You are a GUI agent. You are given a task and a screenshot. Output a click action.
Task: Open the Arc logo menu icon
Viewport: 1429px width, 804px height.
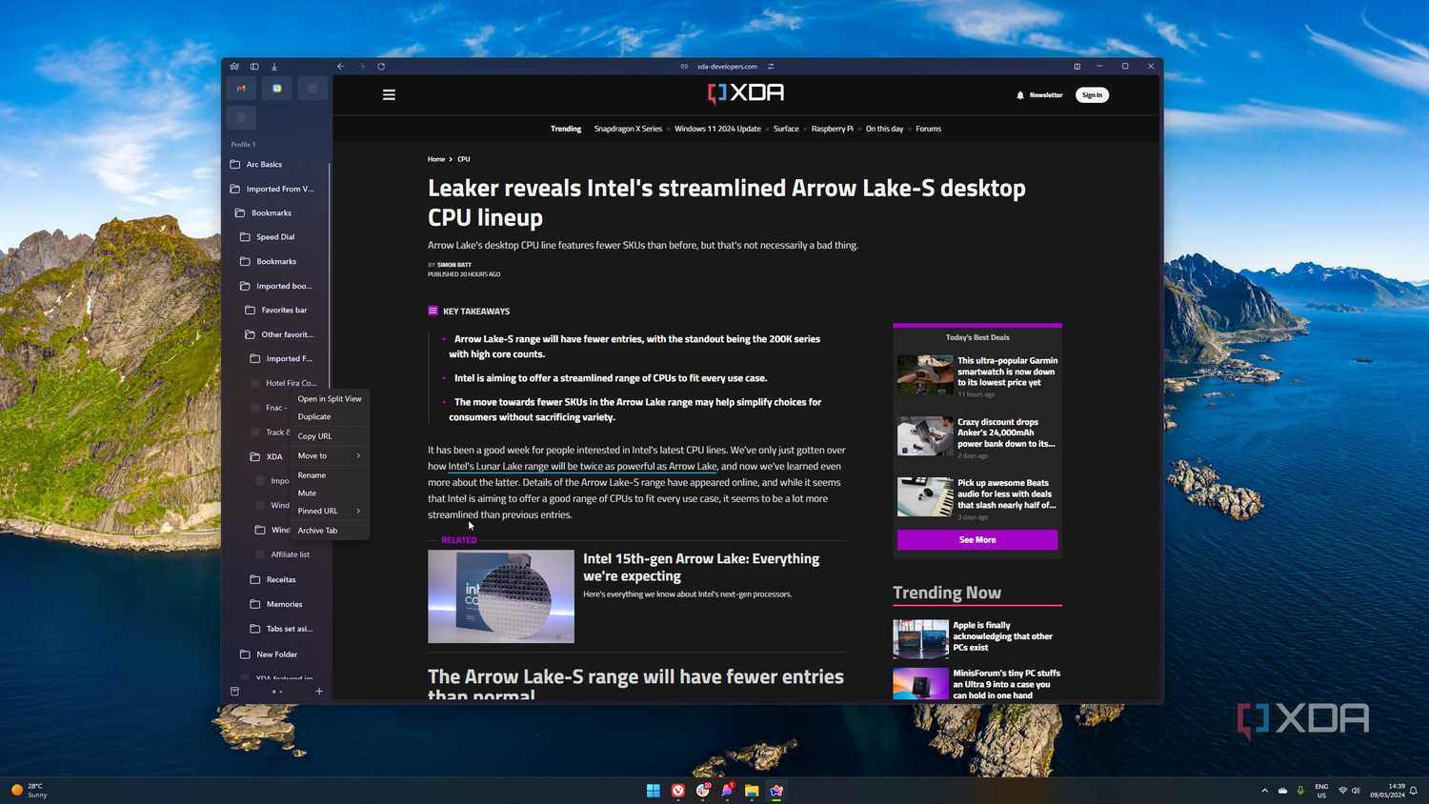[x=234, y=67]
